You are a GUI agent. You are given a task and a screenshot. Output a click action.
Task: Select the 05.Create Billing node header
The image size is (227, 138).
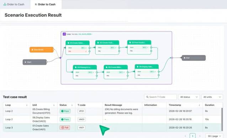pos(116,67)
